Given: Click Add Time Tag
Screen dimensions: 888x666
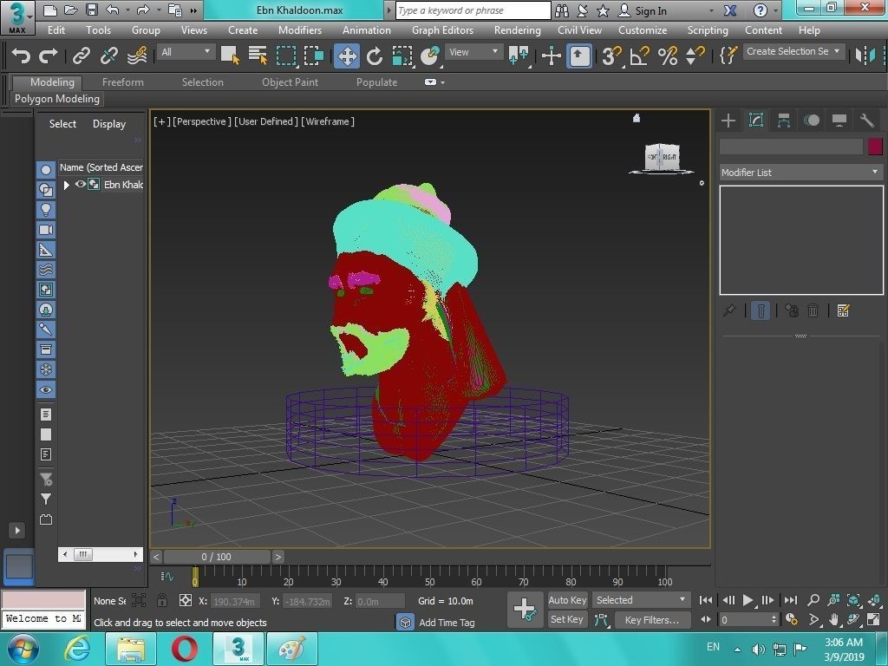Looking at the screenshot, I should (447, 623).
